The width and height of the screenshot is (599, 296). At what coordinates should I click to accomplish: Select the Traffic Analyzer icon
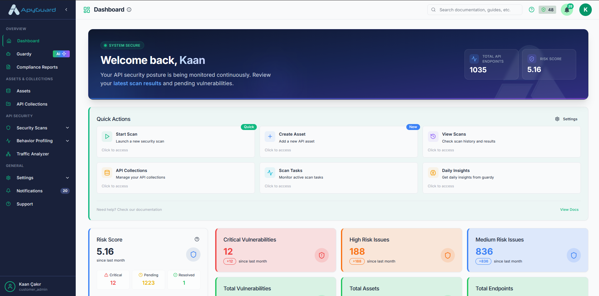coord(8,154)
